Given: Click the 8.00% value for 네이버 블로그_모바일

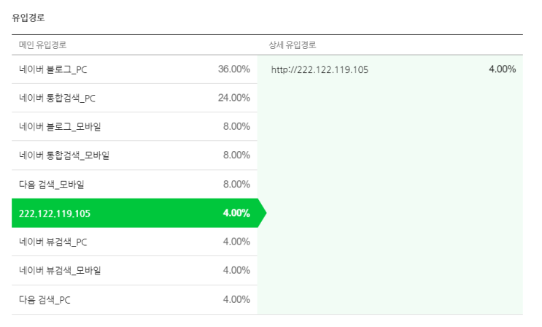Looking at the screenshot, I should click(x=236, y=126).
